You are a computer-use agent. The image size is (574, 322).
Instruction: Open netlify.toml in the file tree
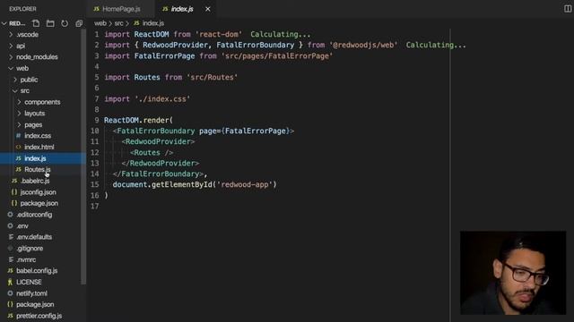(x=31, y=293)
